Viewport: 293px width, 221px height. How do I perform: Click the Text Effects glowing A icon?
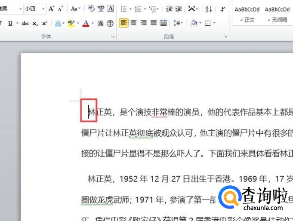(58, 23)
